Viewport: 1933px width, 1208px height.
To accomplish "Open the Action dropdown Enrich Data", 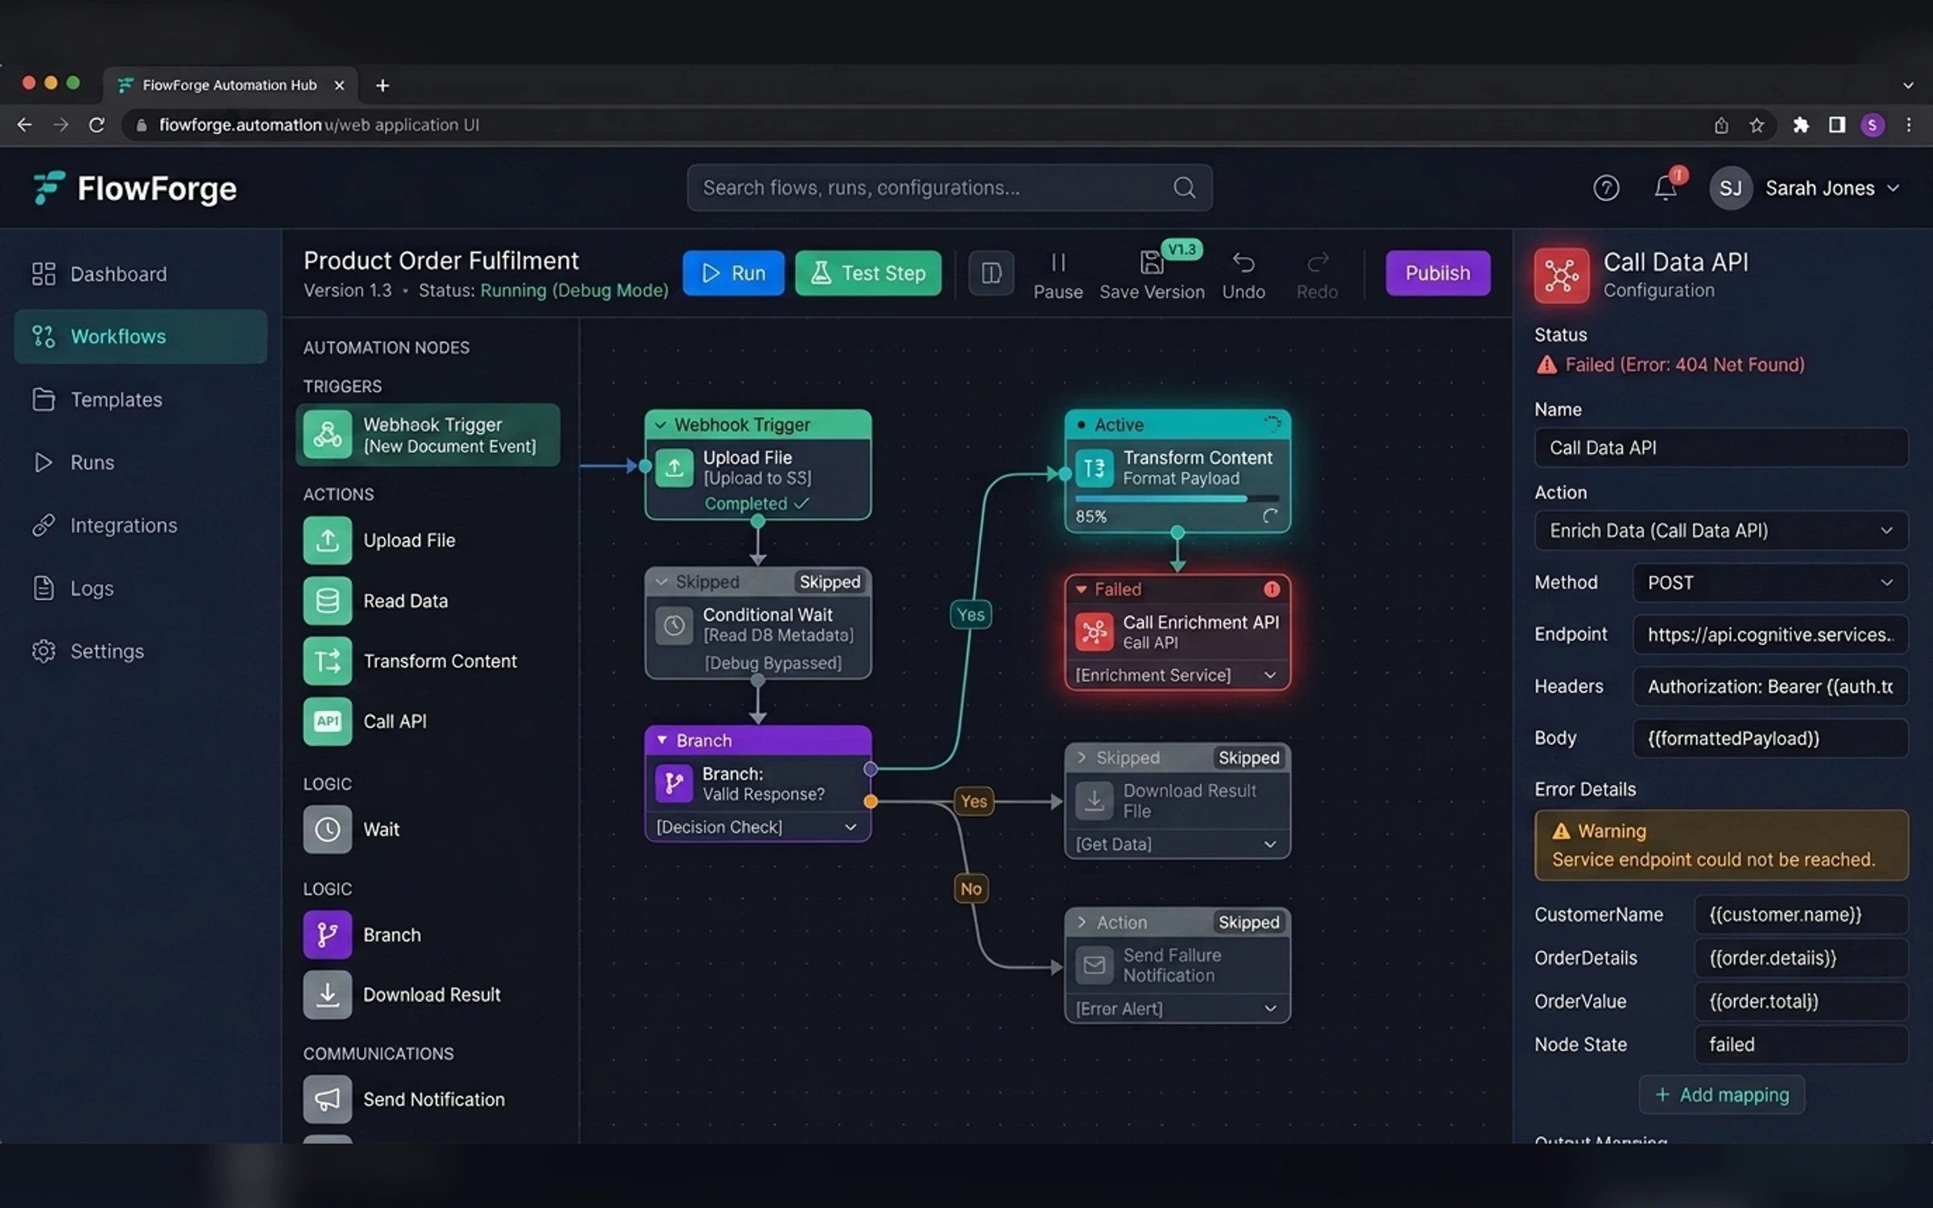I will tap(1720, 531).
